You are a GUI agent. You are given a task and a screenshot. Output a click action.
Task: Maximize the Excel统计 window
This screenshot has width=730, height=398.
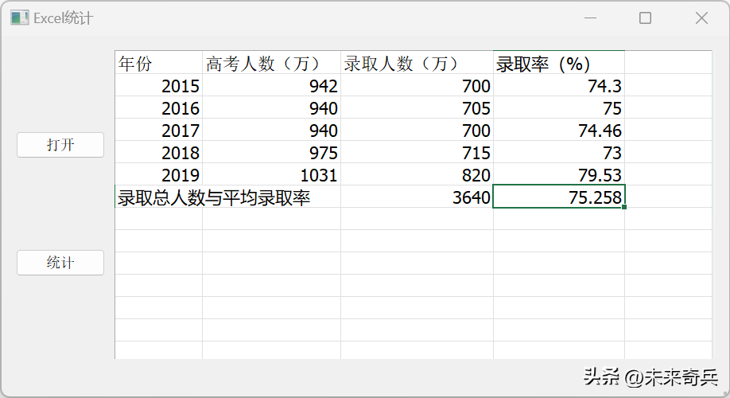(645, 18)
